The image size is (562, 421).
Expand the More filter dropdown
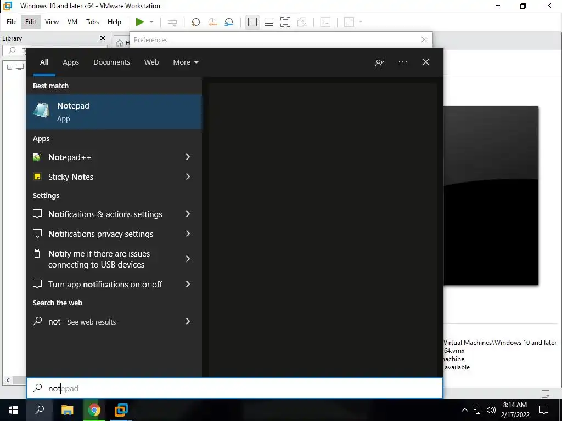(x=186, y=62)
